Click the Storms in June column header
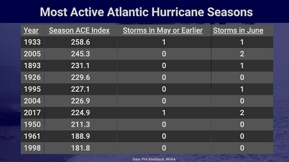289x162 pixels. pos(238,30)
